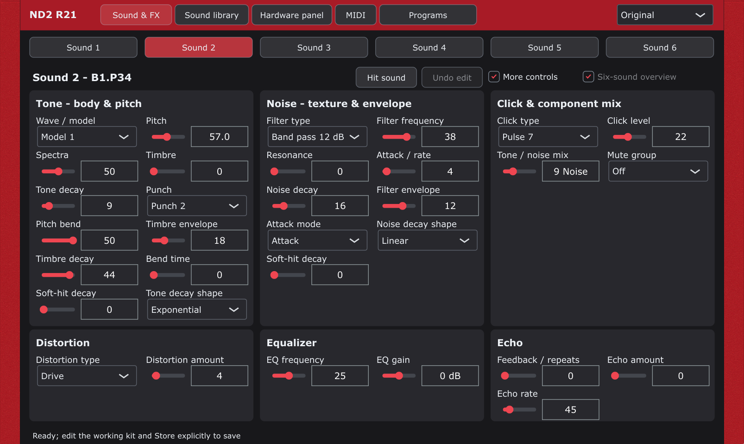Open the Noise decay shape Linear dropdown
This screenshot has width=744, height=444.
click(428, 241)
